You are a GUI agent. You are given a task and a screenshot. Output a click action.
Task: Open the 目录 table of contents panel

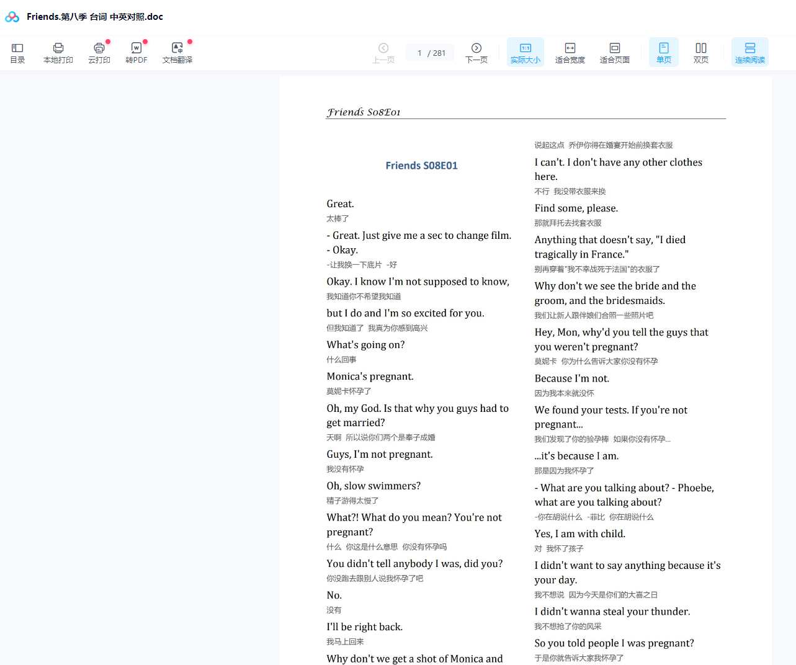click(17, 53)
